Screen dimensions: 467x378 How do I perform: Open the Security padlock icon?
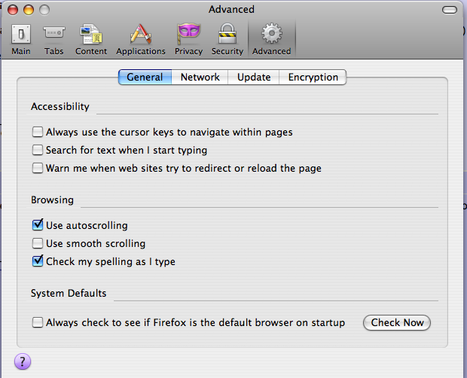point(227,34)
